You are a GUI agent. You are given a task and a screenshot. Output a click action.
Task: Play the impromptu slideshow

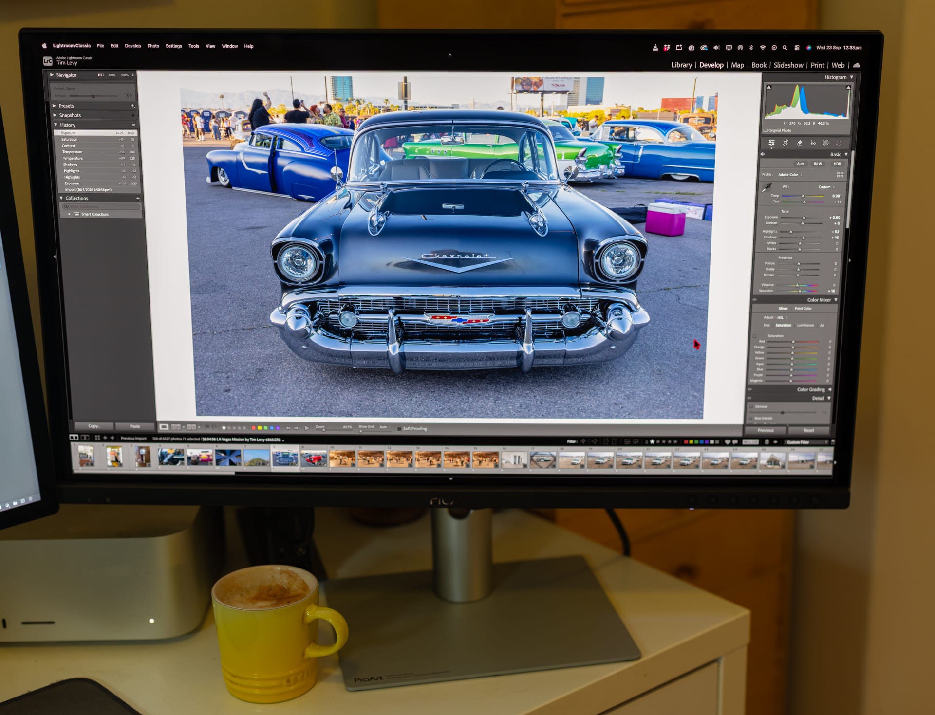[x=307, y=428]
